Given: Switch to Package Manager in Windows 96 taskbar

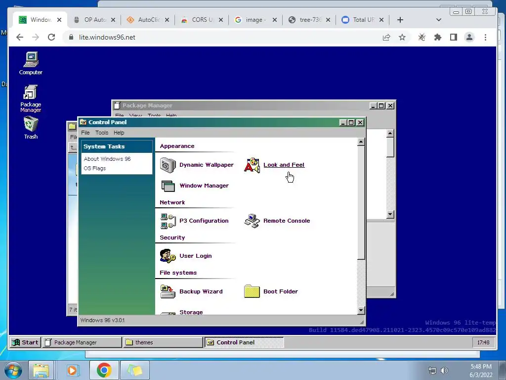Looking at the screenshot, I should click(82, 342).
